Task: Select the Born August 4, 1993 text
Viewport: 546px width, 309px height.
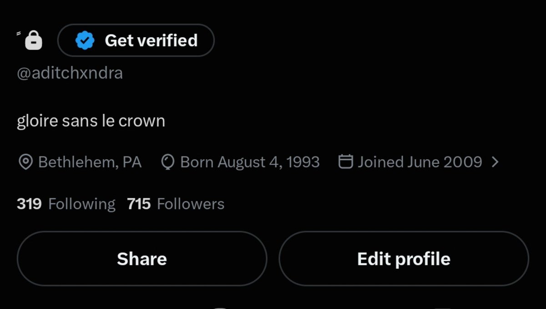Action: tap(250, 162)
